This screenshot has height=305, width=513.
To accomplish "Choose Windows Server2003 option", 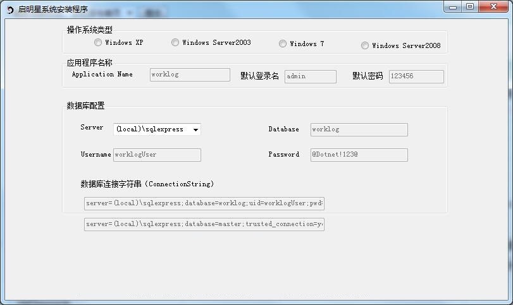I will (x=175, y=42).
